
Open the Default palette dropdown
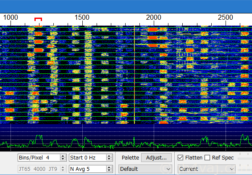point(145,169)
